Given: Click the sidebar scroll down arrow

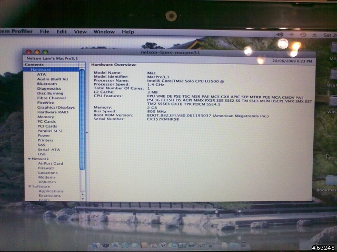Looking at the screenshot, I should click(83, 198).
